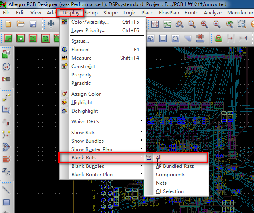Select Components in Blank Rats submenu
The image size is (254, 213).
click(x=176, y=175)
